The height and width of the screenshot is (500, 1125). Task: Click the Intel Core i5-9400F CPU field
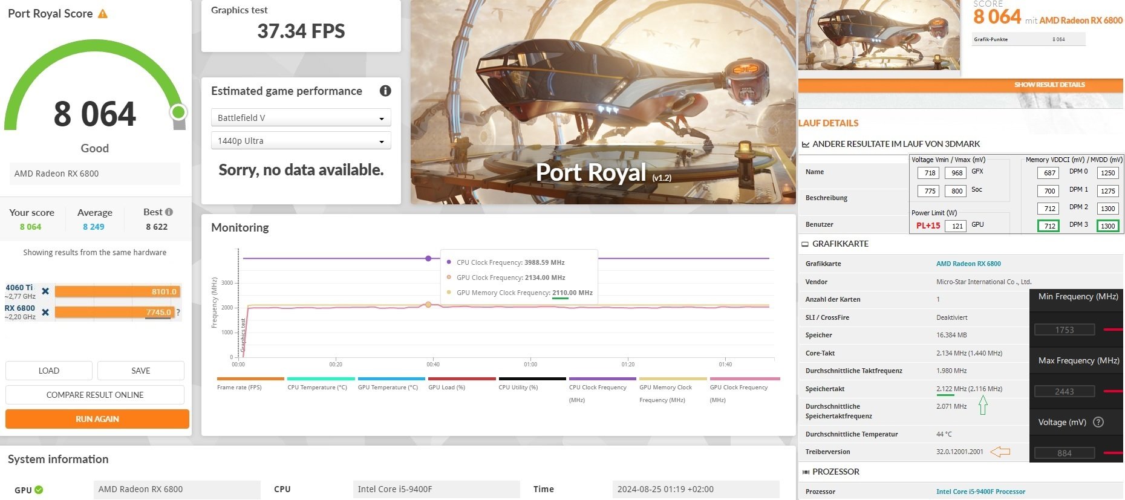pos(436,489)
